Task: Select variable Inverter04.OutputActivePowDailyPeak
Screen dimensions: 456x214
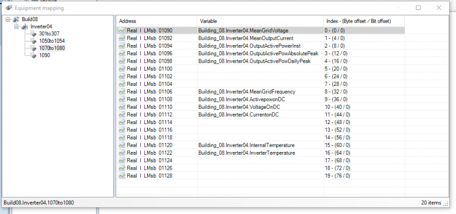Action: pos(254,61)
